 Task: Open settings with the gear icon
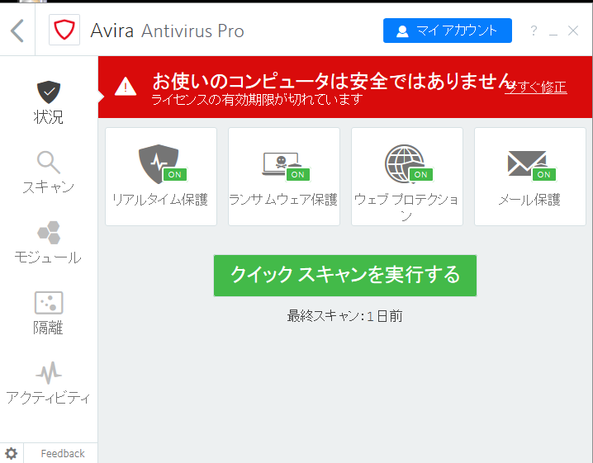click(x=11, y=454)
